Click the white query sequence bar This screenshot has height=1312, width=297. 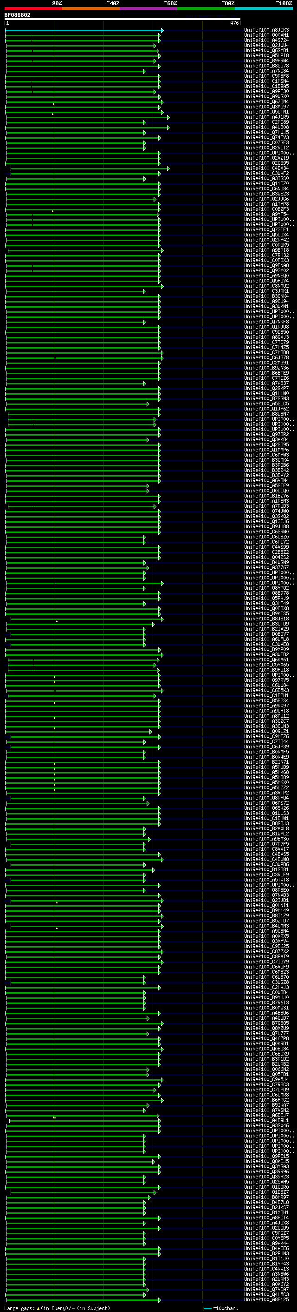(123, 20)
